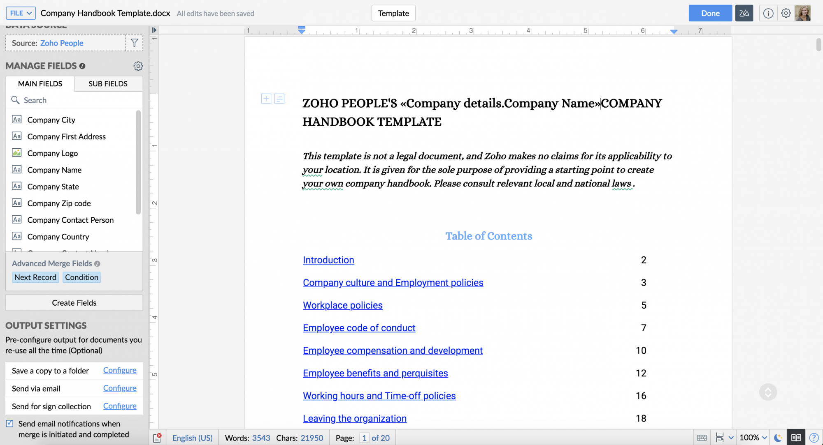Open Zoho People source link
Image resolution: width=823 pixels, height=445 pixels.
[62, 43]
